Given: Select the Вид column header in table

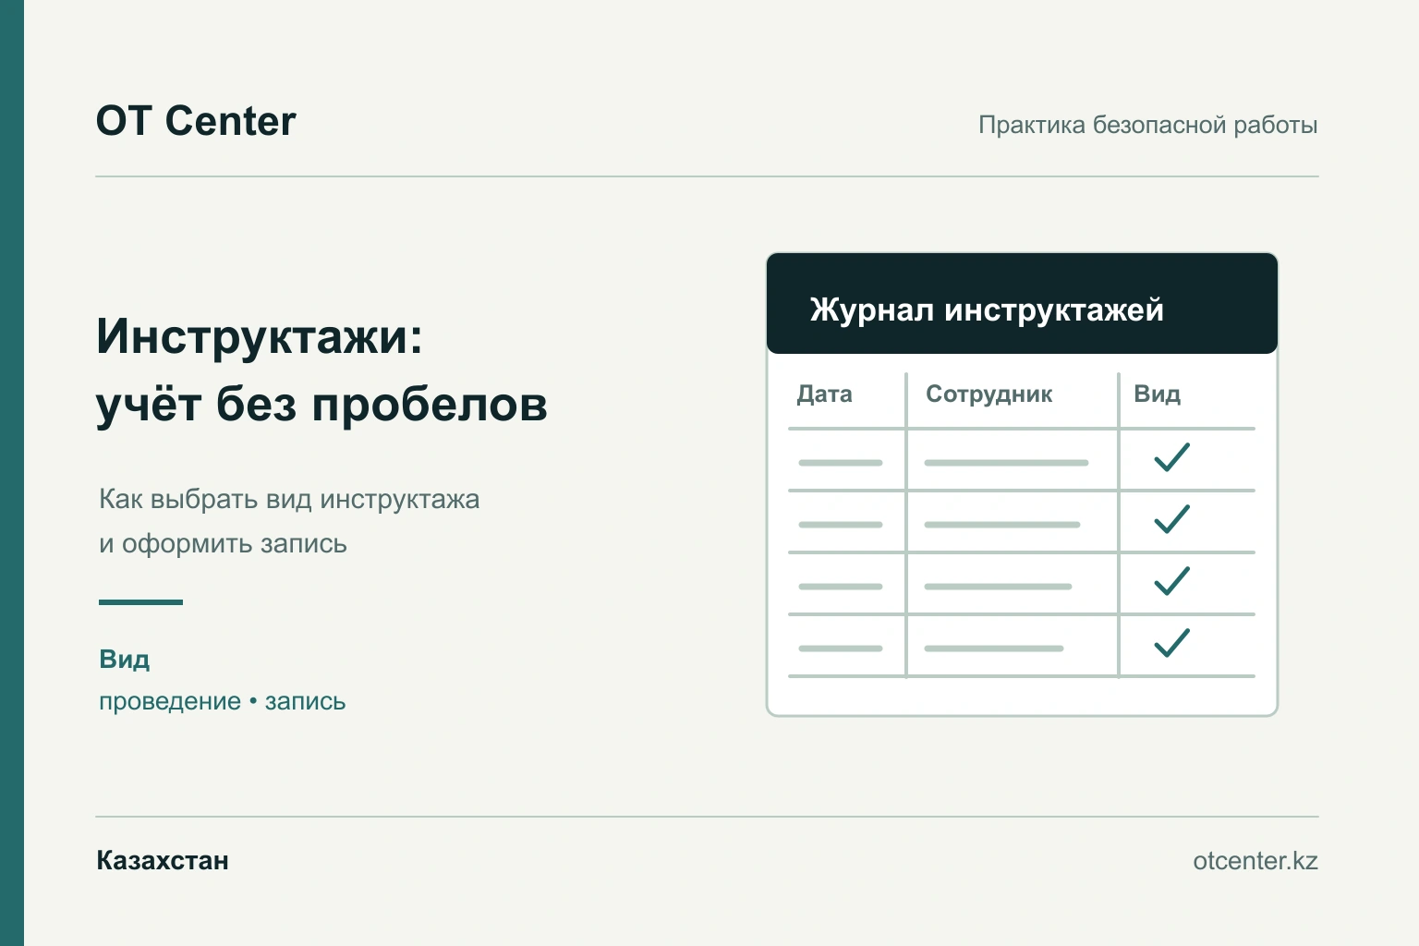Looking at the screenshot, I should pos(1158,394).
